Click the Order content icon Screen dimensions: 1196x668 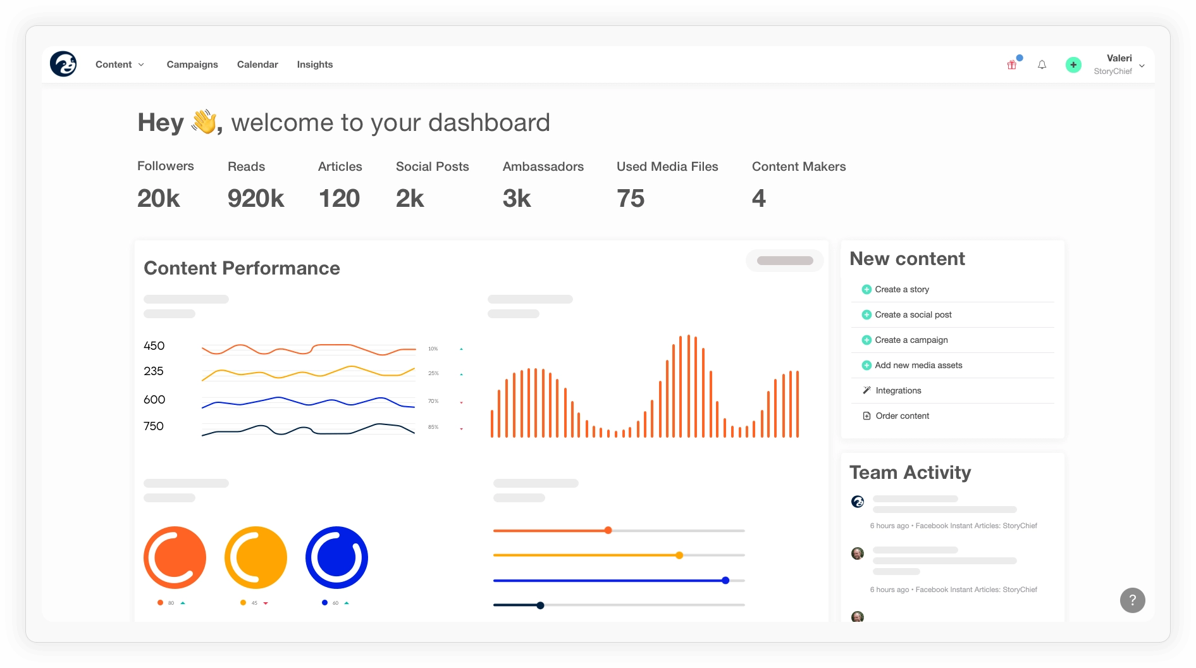point(866,416)
